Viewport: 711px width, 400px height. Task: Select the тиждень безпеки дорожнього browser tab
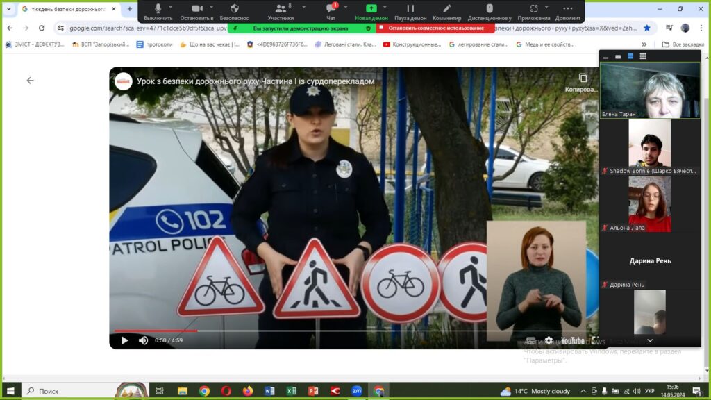68,9
